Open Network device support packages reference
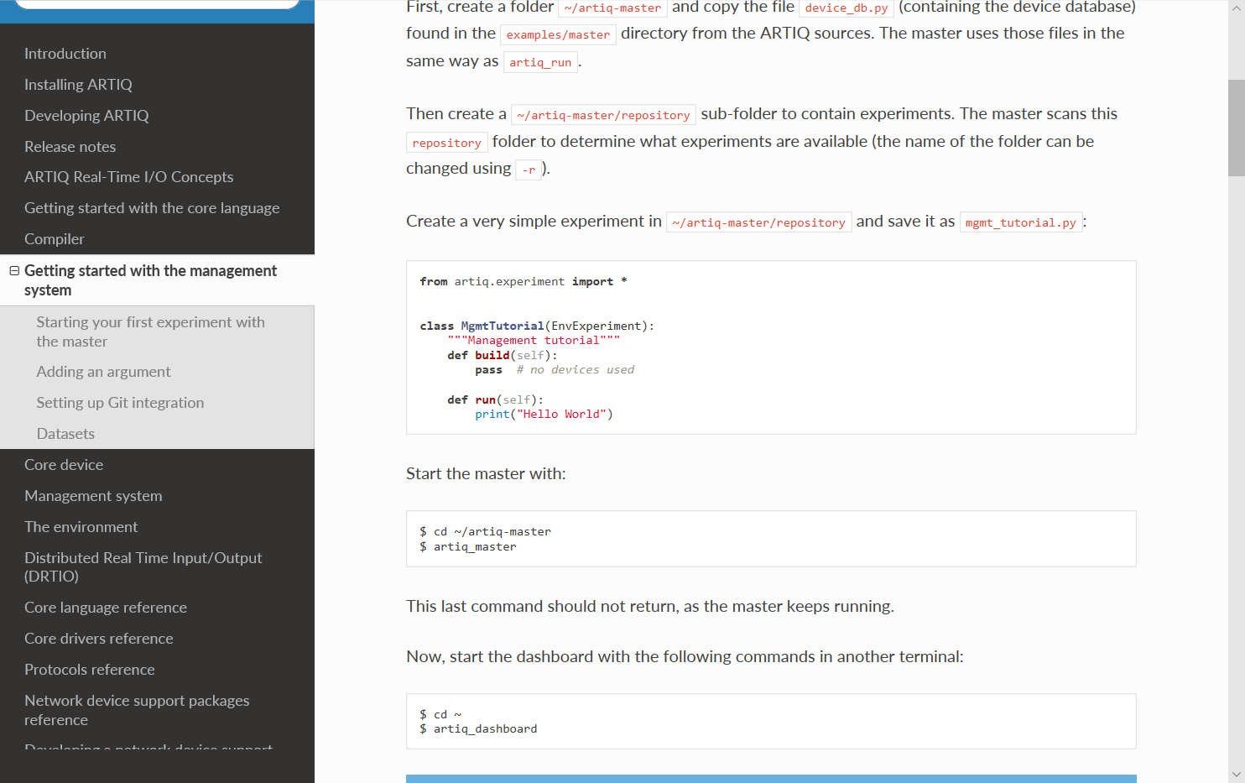The width and height of the screenshot is (1245, 783). tap(137, 710)
